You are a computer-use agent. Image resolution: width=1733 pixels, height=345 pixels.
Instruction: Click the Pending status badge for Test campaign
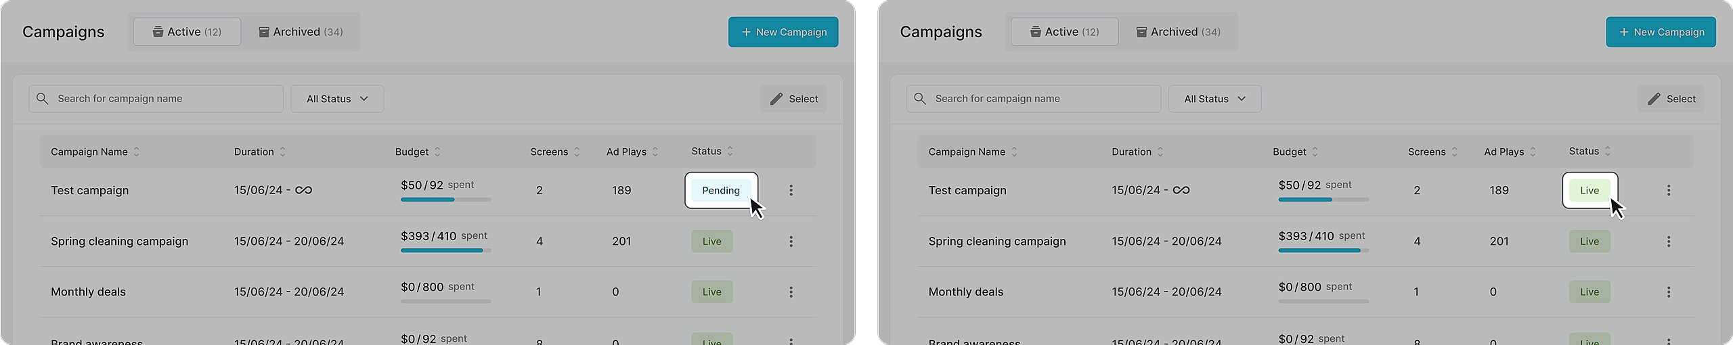point(720,191)
